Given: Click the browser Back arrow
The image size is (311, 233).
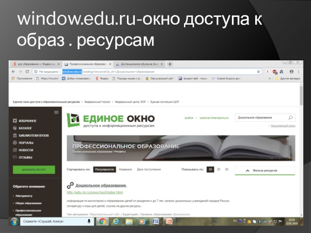Looking at the screenshot, I should (x=13, y=72).
